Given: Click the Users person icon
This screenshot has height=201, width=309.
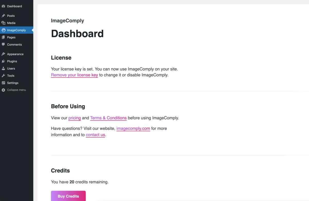Looking at the screenshot, I should click(x=3, y=68).
